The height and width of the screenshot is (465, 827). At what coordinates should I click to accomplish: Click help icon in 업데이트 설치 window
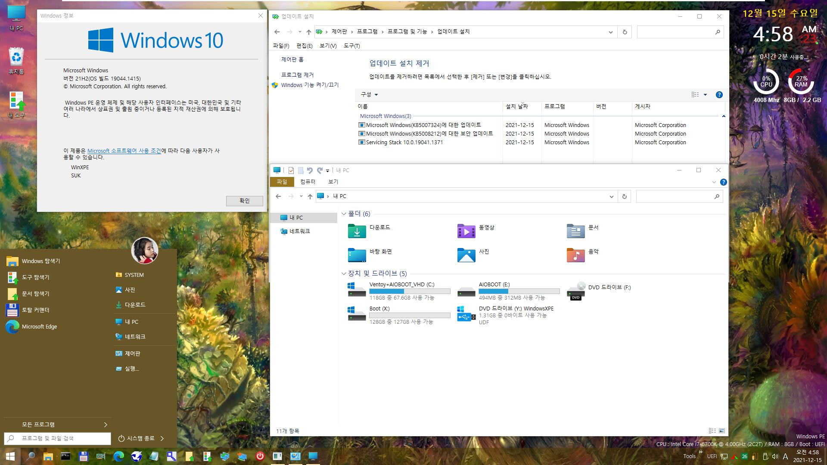coord(719,95)
